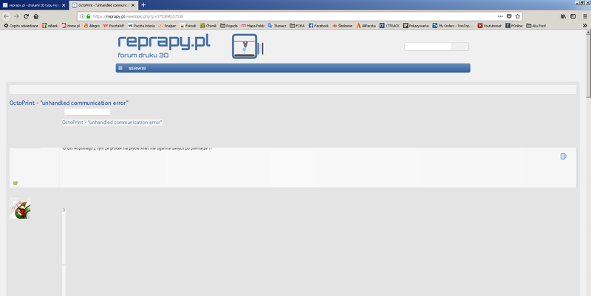Close the reprapy.pl drukarki 3D tab

[x=64, y=5]
